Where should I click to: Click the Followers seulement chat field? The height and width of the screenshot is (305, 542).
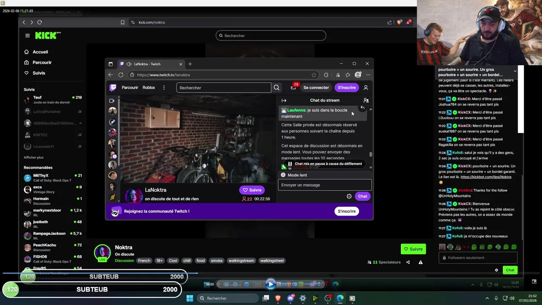(478, 258)
